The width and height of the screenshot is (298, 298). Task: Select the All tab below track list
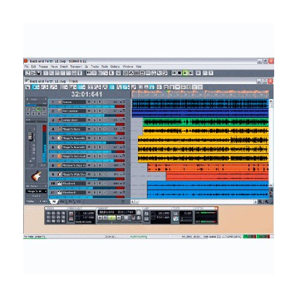[x=54, y=201]
